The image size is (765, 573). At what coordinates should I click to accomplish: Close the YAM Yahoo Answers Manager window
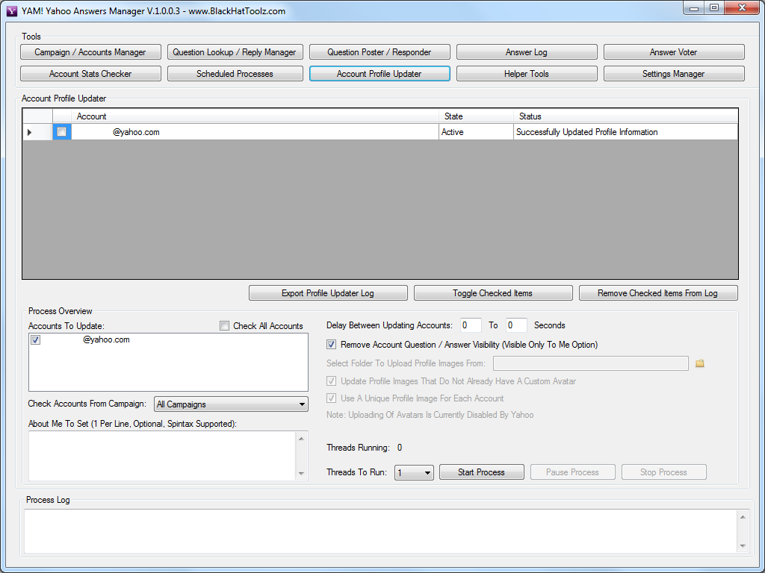[742, 8]
